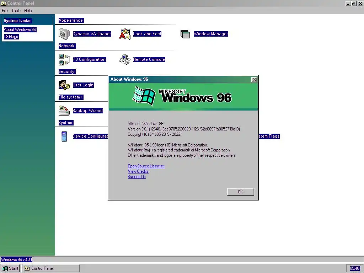Follow the View Credits link
The image size is (364, 273).
point(138,171)
